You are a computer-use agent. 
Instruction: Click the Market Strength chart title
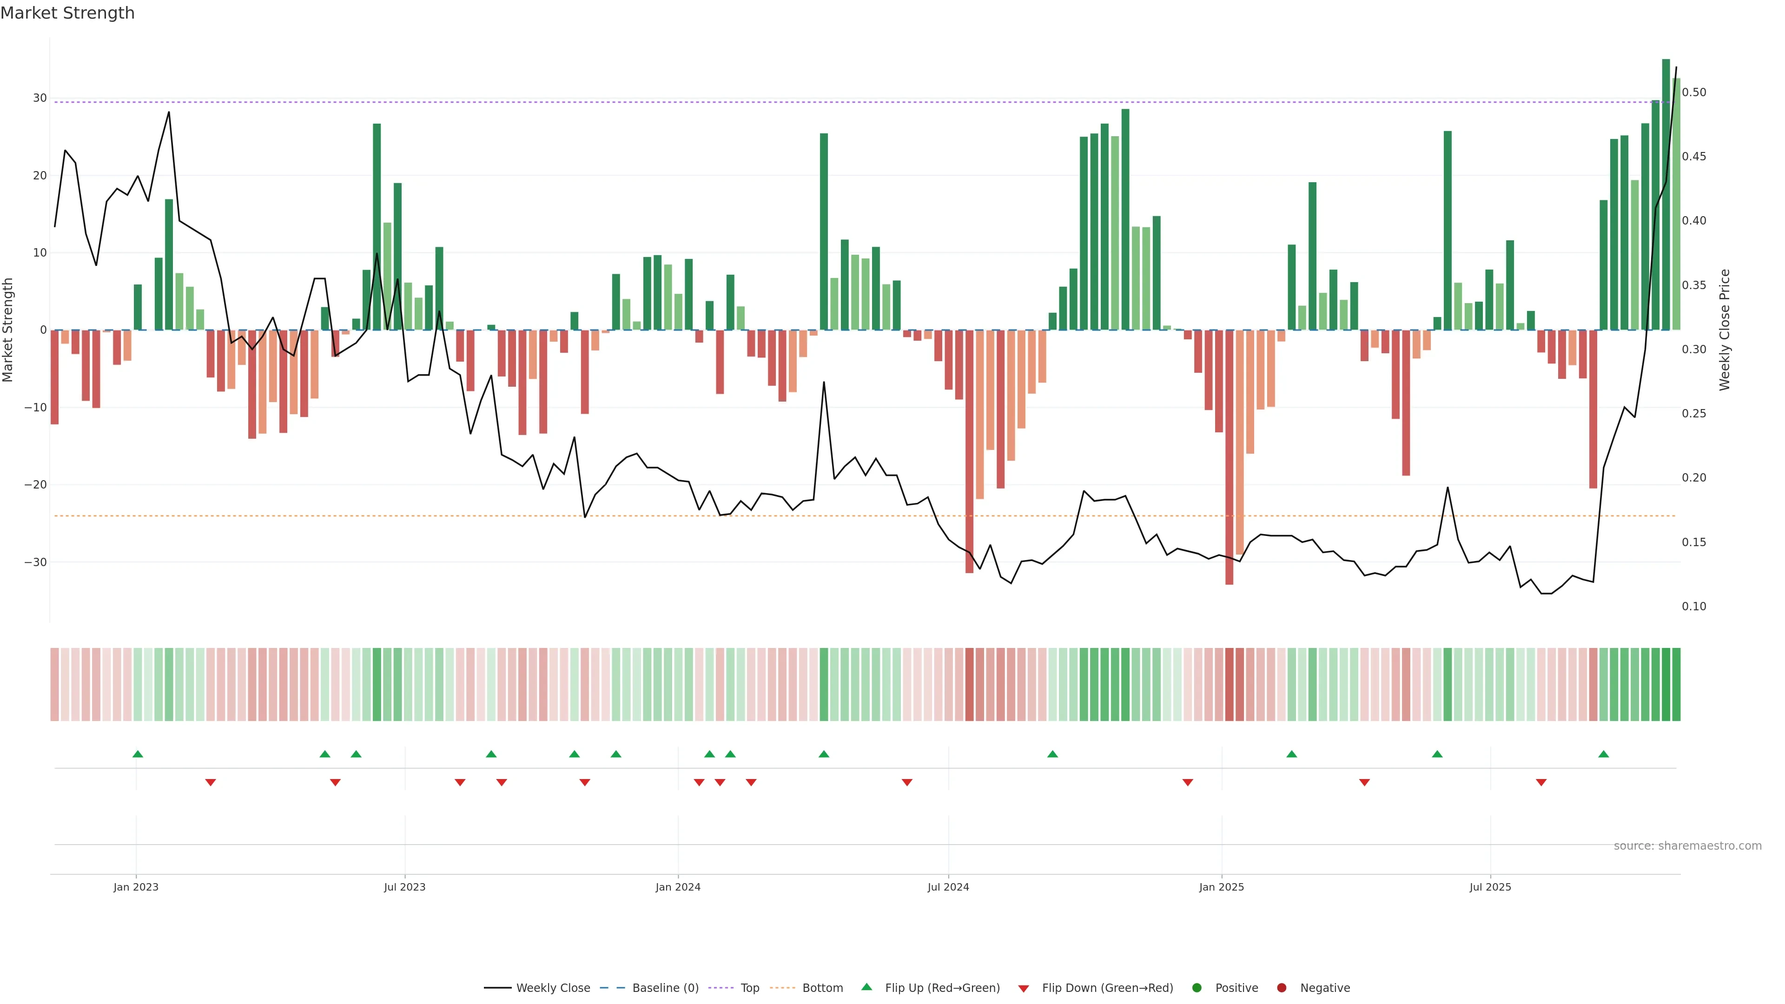(x=67, y=13)
